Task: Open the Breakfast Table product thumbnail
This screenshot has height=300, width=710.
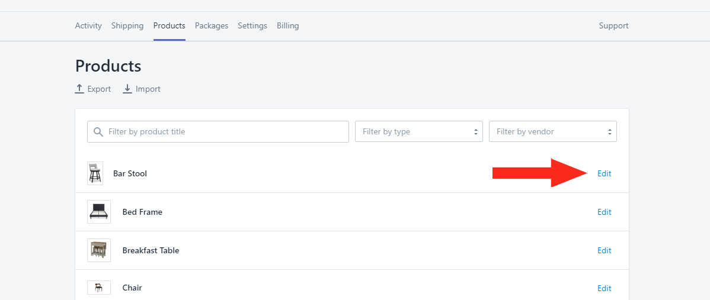Action: click(x=99, y=250)
